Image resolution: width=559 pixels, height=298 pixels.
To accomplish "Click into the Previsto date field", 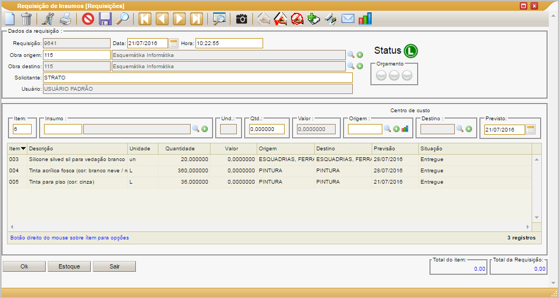I will point(505,129).
